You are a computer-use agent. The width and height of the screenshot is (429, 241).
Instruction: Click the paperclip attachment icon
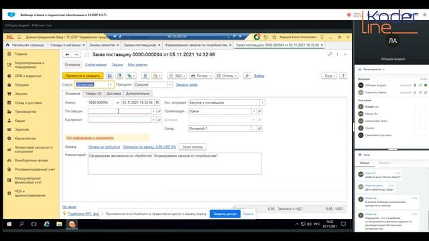tap(247, 76)
